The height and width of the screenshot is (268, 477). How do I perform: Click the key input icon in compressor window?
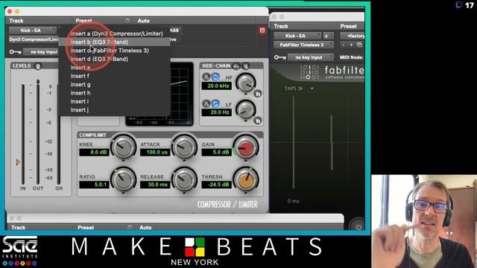(15, 52)
